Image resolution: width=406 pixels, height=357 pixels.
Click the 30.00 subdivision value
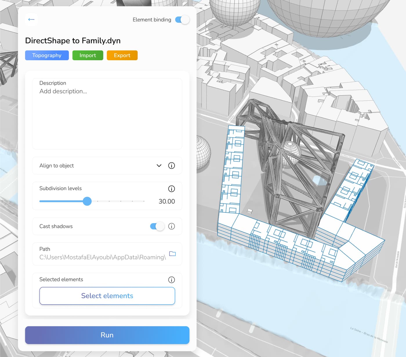[166, 201]
